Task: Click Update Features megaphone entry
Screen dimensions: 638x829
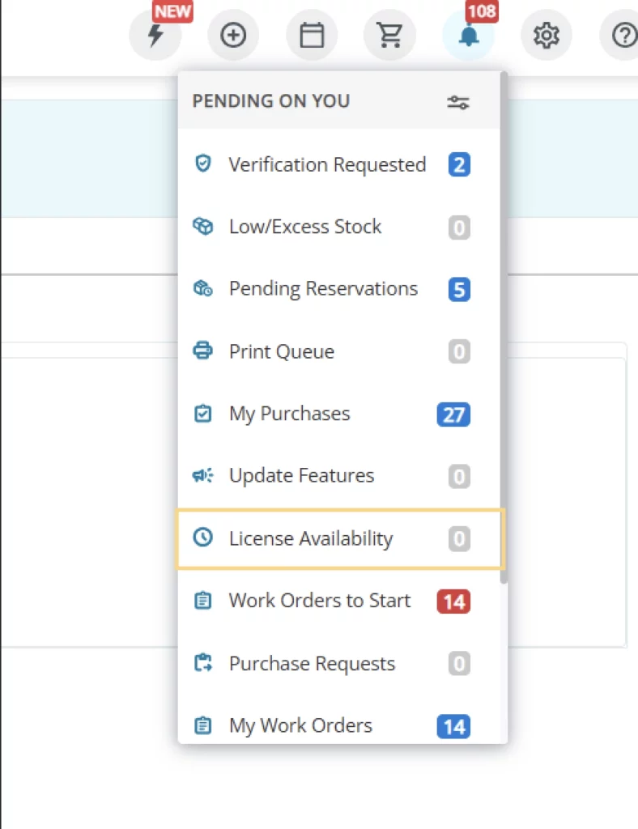Action: [x=301, y=476]
